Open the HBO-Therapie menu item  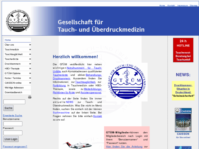[18, 68]
